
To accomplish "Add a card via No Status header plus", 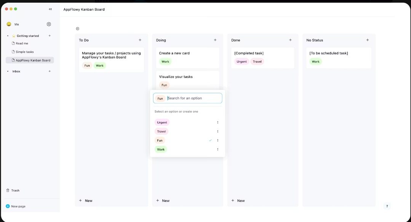I will (368, 40).
